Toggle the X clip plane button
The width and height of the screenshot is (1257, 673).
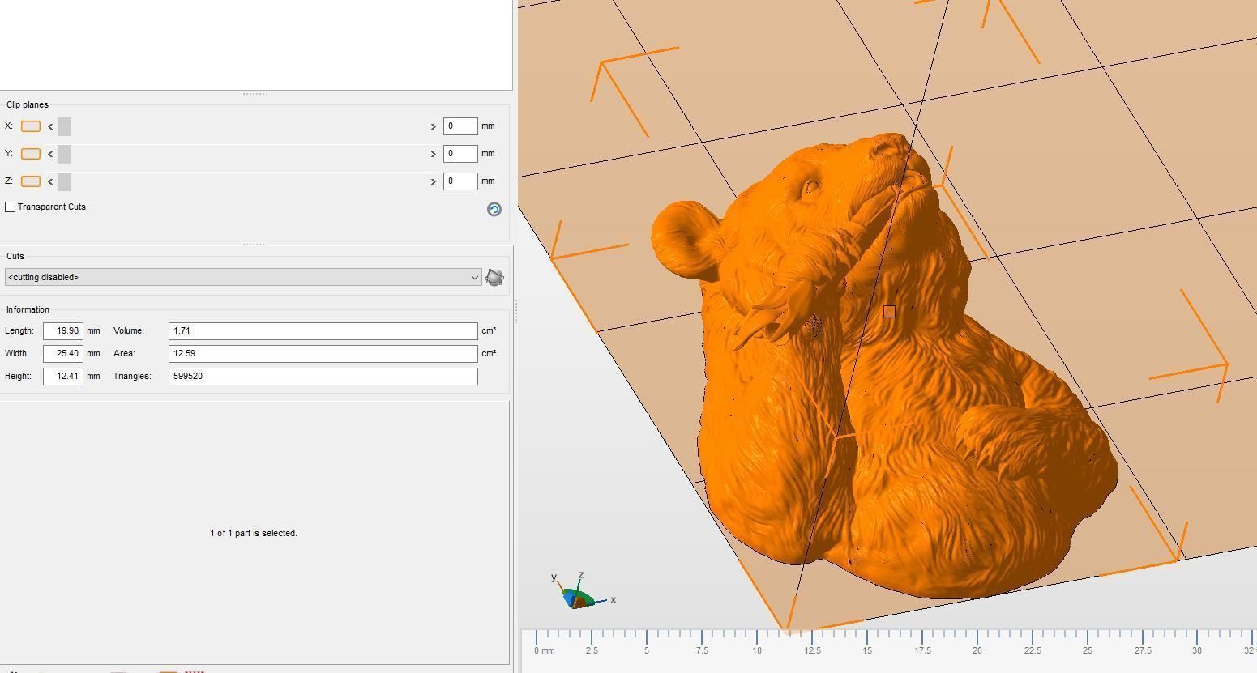pos(31,126)
